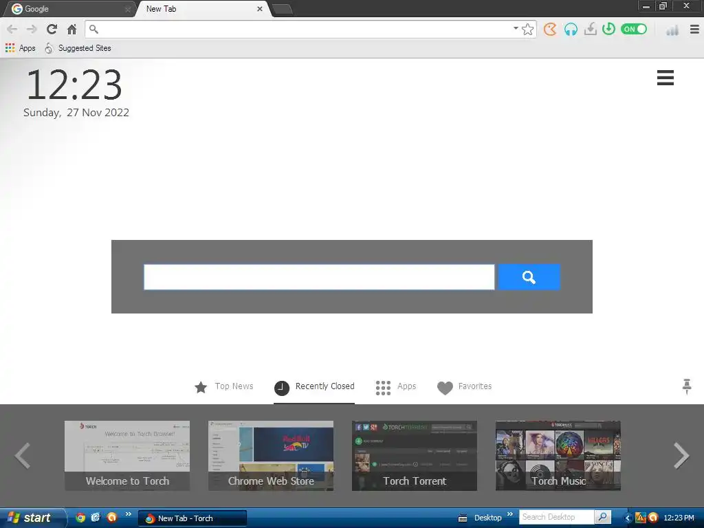The height and width of the screenshot is (528, 704).
Task: Show next thumbnails with right chevron
Action: (681, 456)
